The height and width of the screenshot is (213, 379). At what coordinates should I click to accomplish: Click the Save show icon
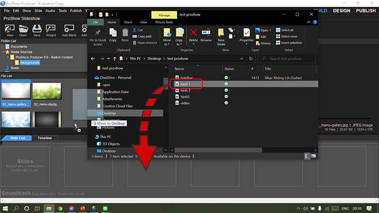coord(36,29)
